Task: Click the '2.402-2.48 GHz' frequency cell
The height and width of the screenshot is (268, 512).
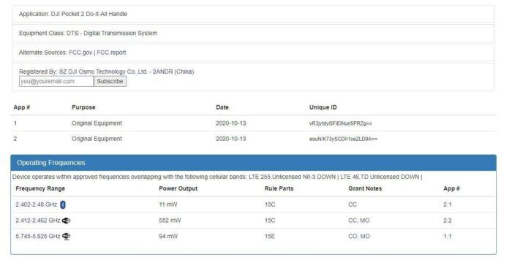Action: point(37,204)
